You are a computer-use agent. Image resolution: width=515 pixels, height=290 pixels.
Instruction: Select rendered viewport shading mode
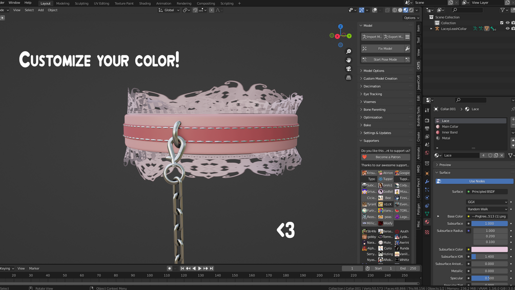[x=411, y=10]
